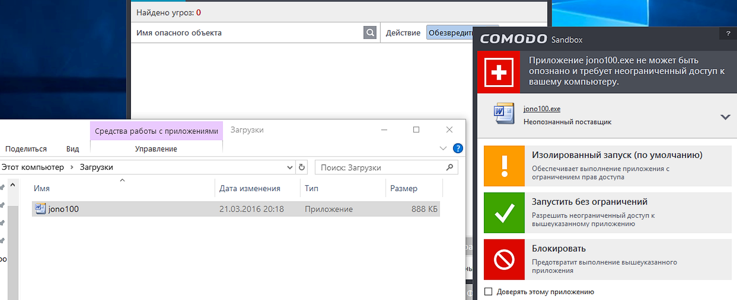Click Неопознанный поставщик text
This screenshot has height=300, width=737.
[567, 122]
